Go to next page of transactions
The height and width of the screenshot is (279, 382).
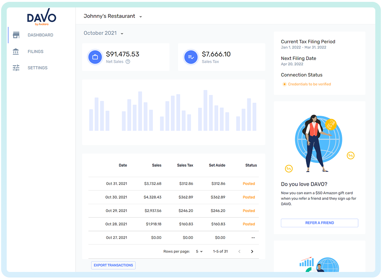click(252, 251)
